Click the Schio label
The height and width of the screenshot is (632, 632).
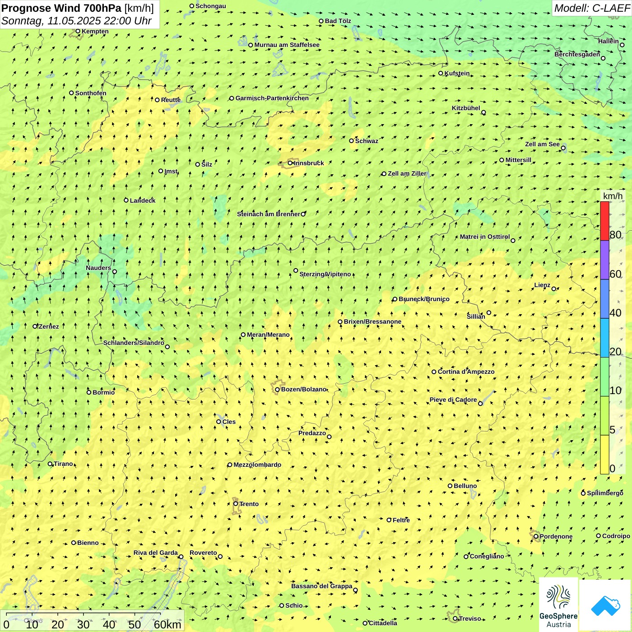pos(294,605)
